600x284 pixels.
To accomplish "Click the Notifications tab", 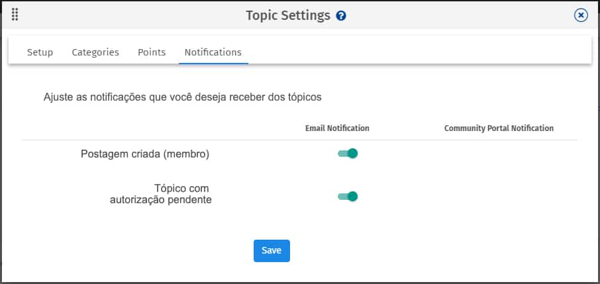I will [213, 52].
